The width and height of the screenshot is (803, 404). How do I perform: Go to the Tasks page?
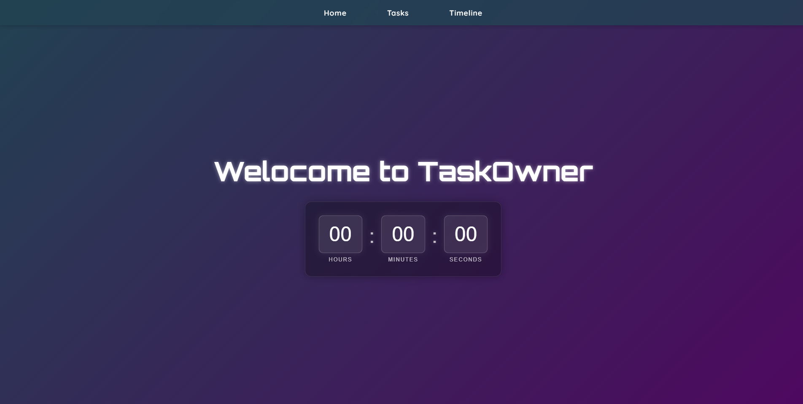click(398, 13)
